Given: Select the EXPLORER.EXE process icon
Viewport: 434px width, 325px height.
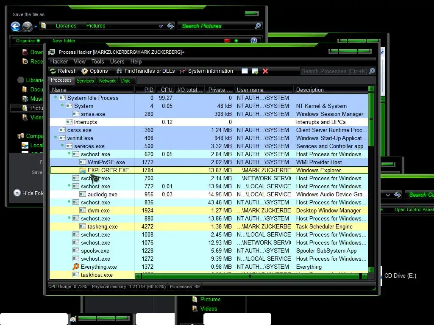Looking at the screenshot, I should pos(83,170).
